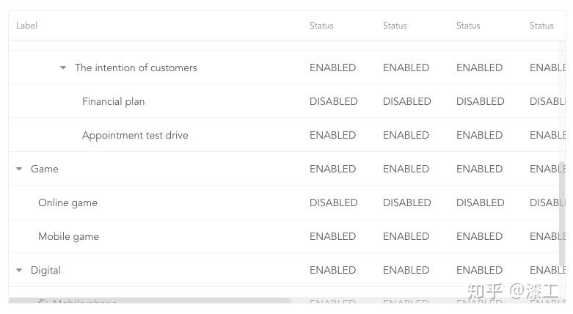573x314 pixels.
Task: Click the Game row label text
Action: tap(44, 169)
